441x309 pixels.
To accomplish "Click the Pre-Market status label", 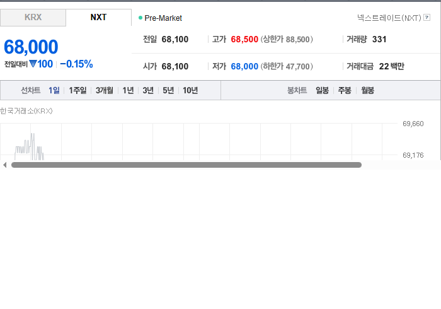I will pos(163,18).
